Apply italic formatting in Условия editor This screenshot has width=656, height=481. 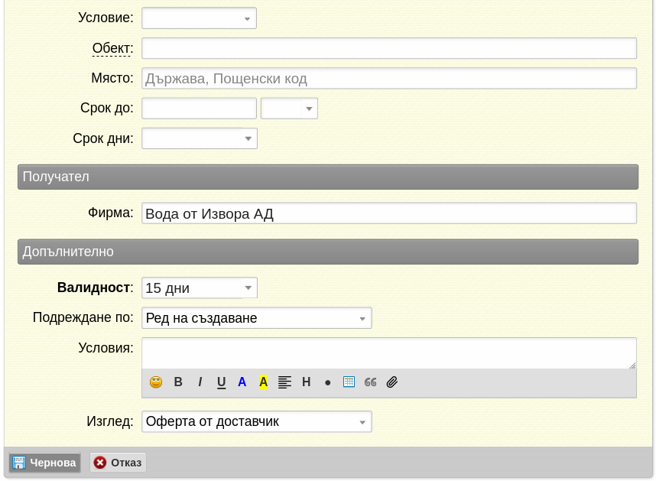coord(200,382)
